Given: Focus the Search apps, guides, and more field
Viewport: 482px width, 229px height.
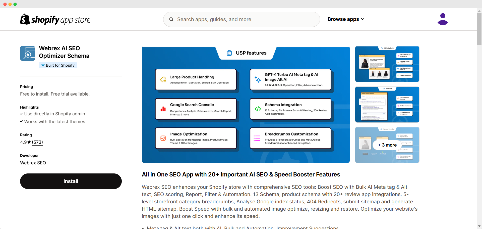Looking at the screenshot, I should (242, 19).
